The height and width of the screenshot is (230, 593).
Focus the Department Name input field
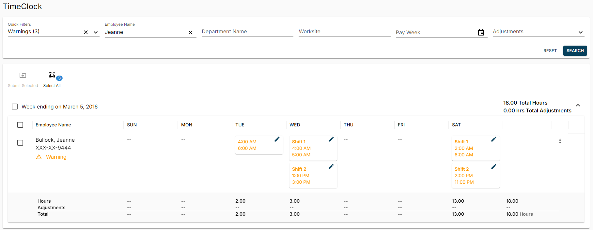(247, 32)
